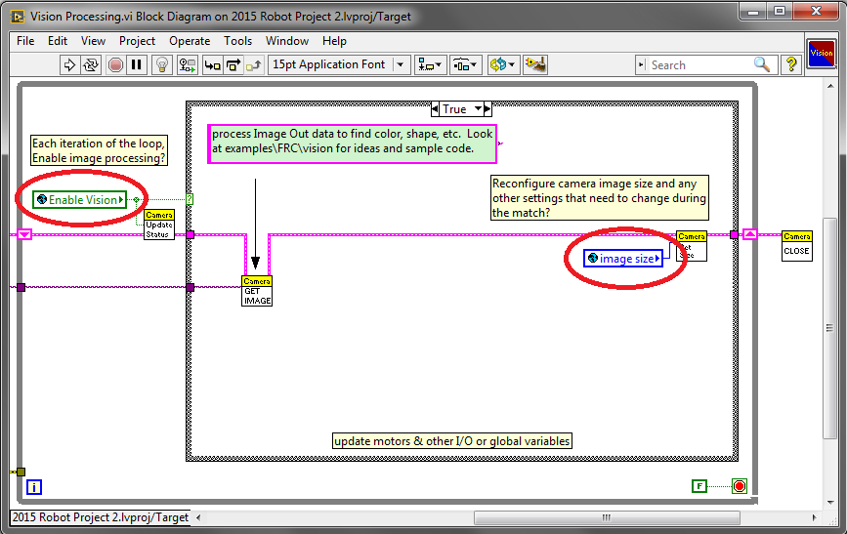Click the Camera GET IMAGE node
The image size is (847, 534).
point(257,291)
